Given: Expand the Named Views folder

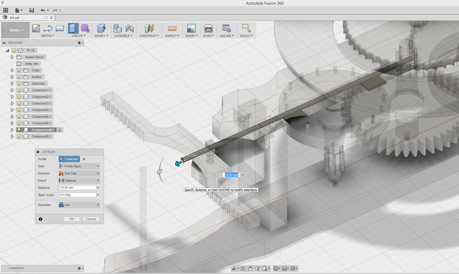Looking at the screenshot, I should coord(12,57).
